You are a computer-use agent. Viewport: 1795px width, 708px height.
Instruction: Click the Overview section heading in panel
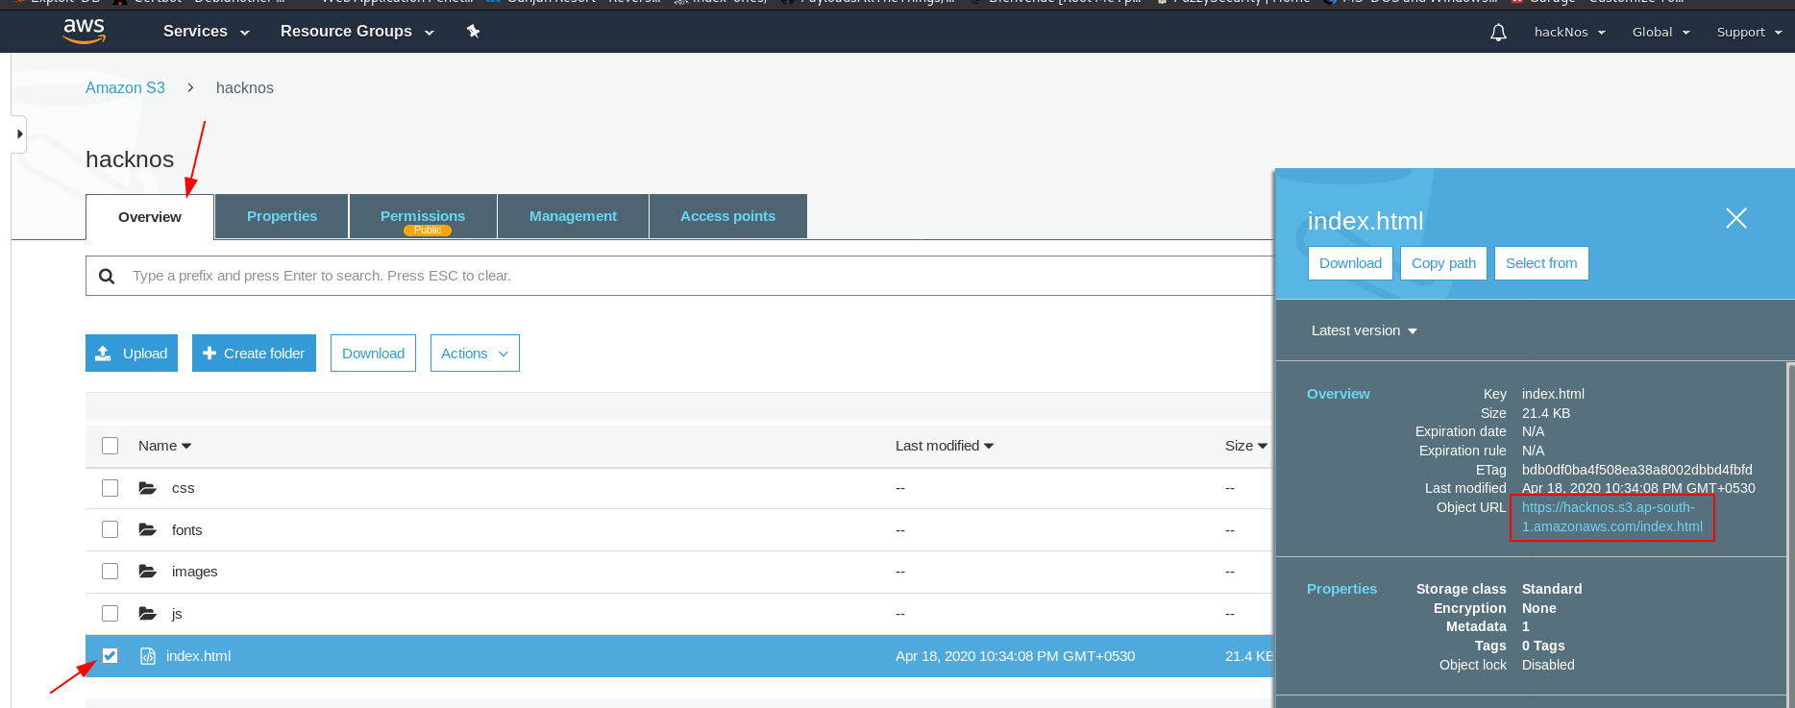[x=1338, y=394]
